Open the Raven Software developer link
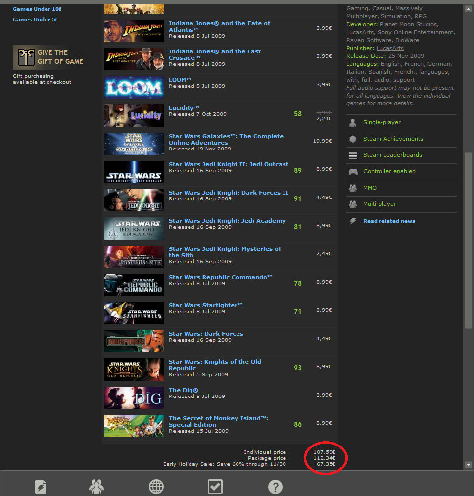Image resolution: width=474 pixels, height=496 pixels. click(369, 40)
